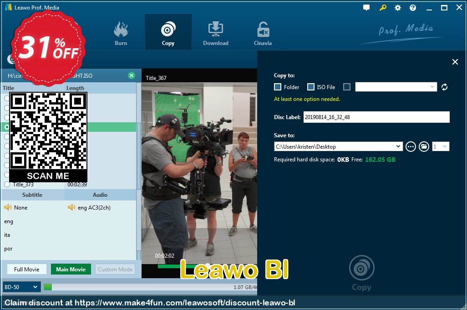The image size is (467, 310).
Task: Pick the ita subtitle
Action: [x=7, y=235]
